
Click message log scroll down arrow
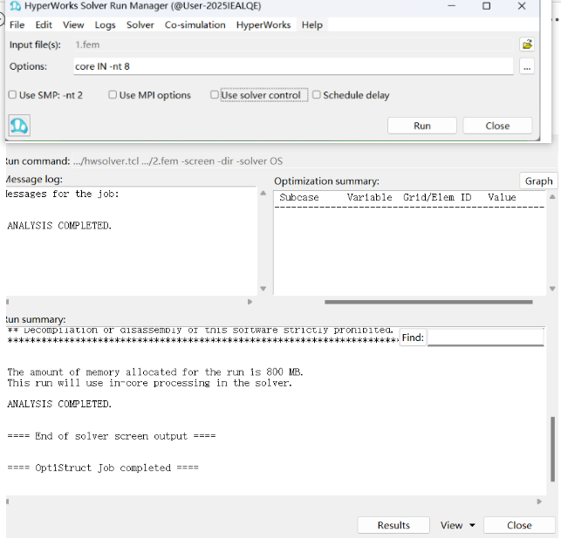coord(263,289)
